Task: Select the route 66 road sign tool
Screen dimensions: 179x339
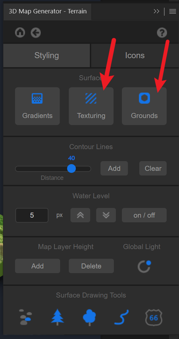Action: [154, 317]
